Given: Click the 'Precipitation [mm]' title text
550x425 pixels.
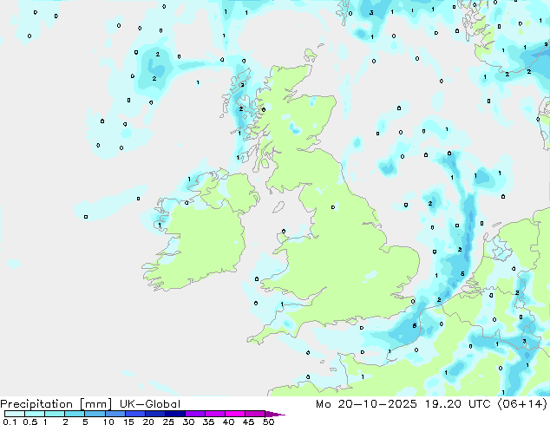Looking at the screenshot, I should 56,404.
